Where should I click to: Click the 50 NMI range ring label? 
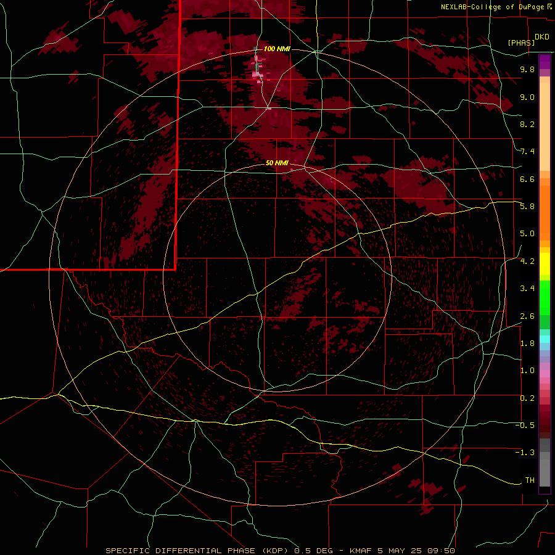pos(277,163)
